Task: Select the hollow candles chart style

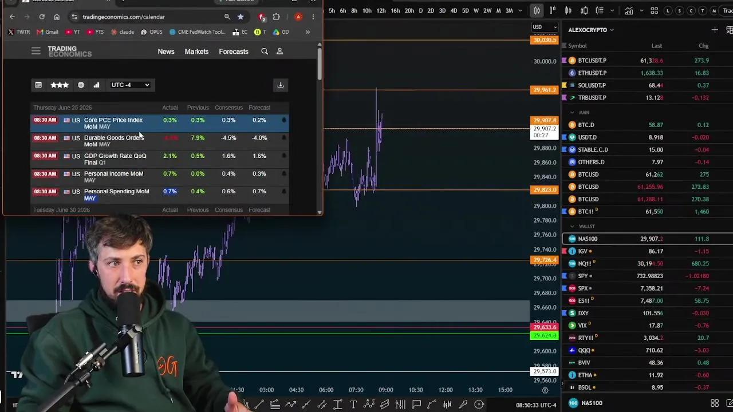Action: pos(536,10)
